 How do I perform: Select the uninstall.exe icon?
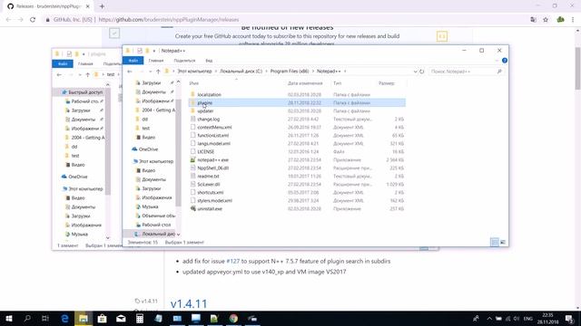(192, 208)
